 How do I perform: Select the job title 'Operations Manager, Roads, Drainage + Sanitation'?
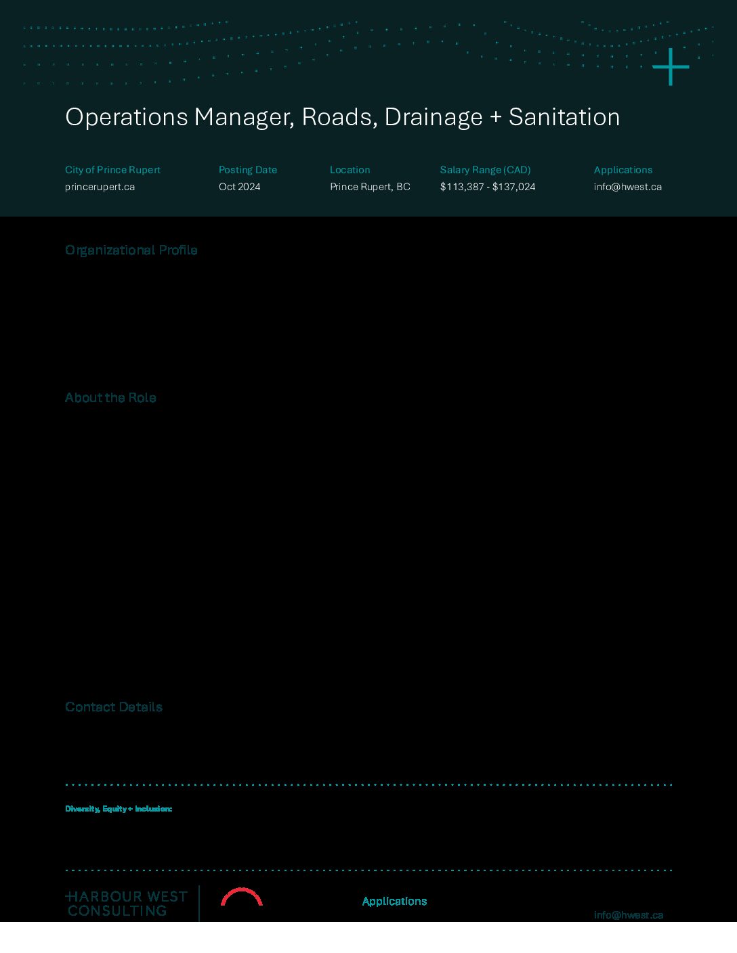[x=343, y=117]
